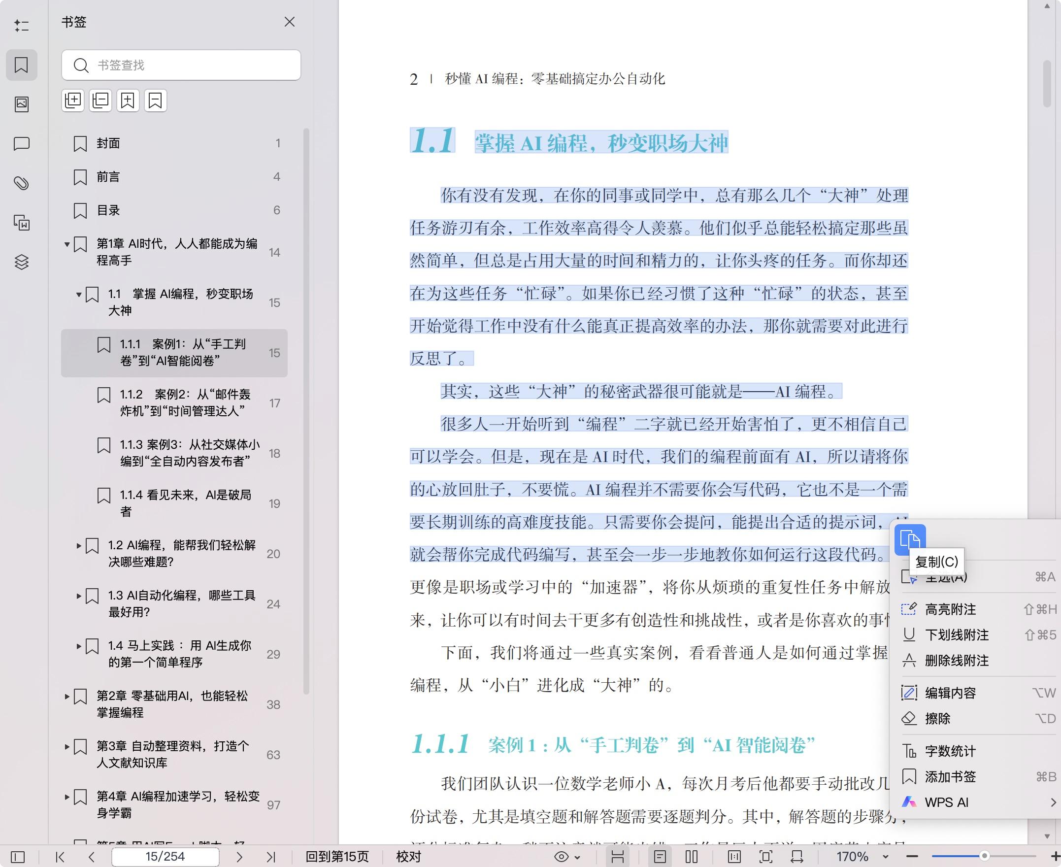
Task: Click the bookmark search field
Action: click(181, 65)
